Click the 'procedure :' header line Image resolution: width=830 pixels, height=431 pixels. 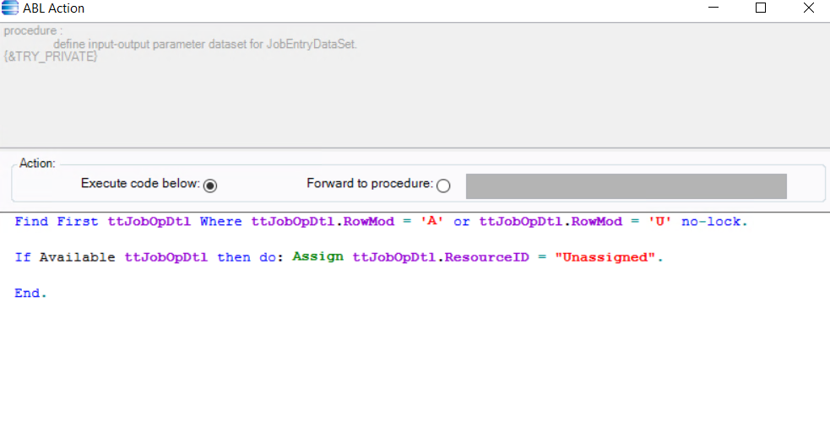coord(33,30)
